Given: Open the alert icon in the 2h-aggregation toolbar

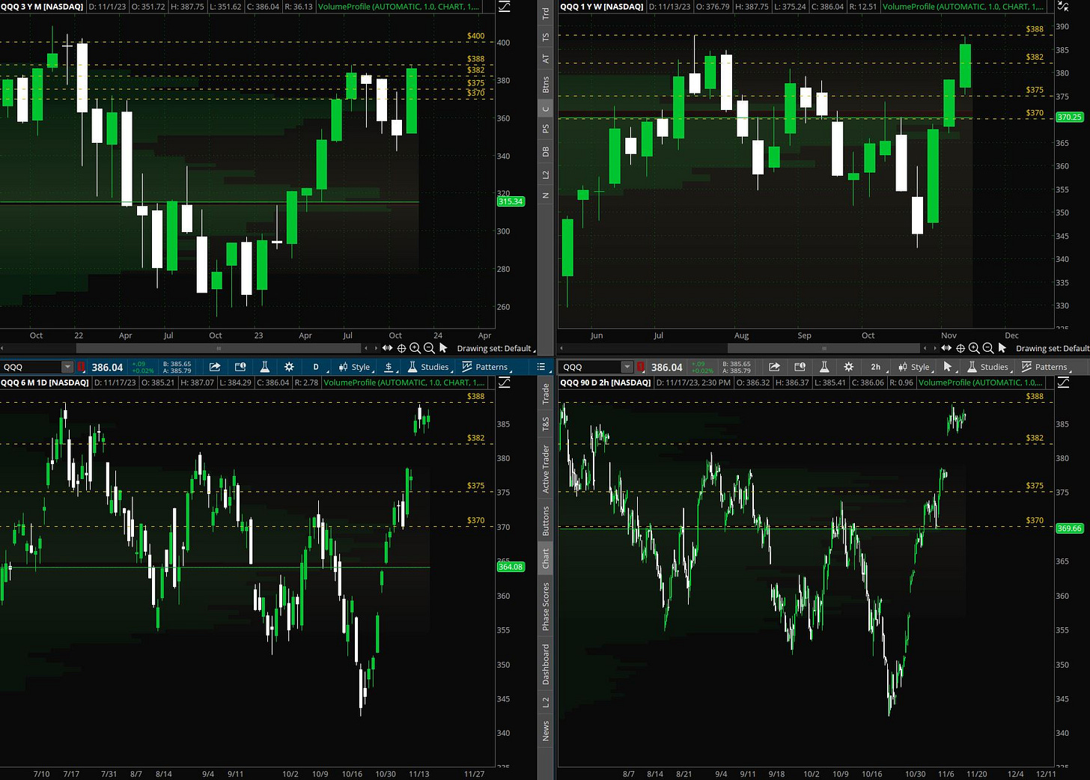Looking at the screenshot, I should coord(800,367).
